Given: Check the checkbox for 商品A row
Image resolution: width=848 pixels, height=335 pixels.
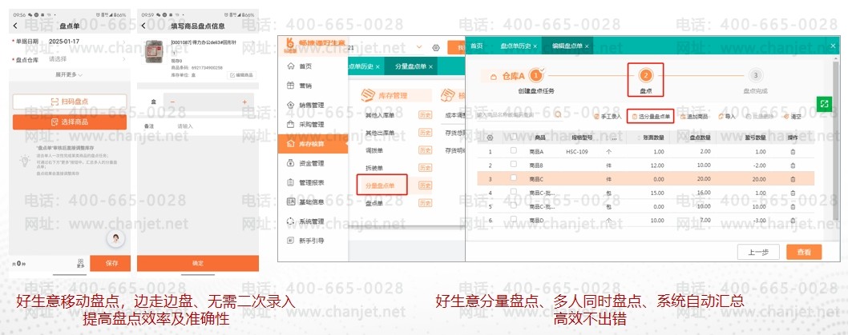Looking at the screenshot, I should point(514,151).
